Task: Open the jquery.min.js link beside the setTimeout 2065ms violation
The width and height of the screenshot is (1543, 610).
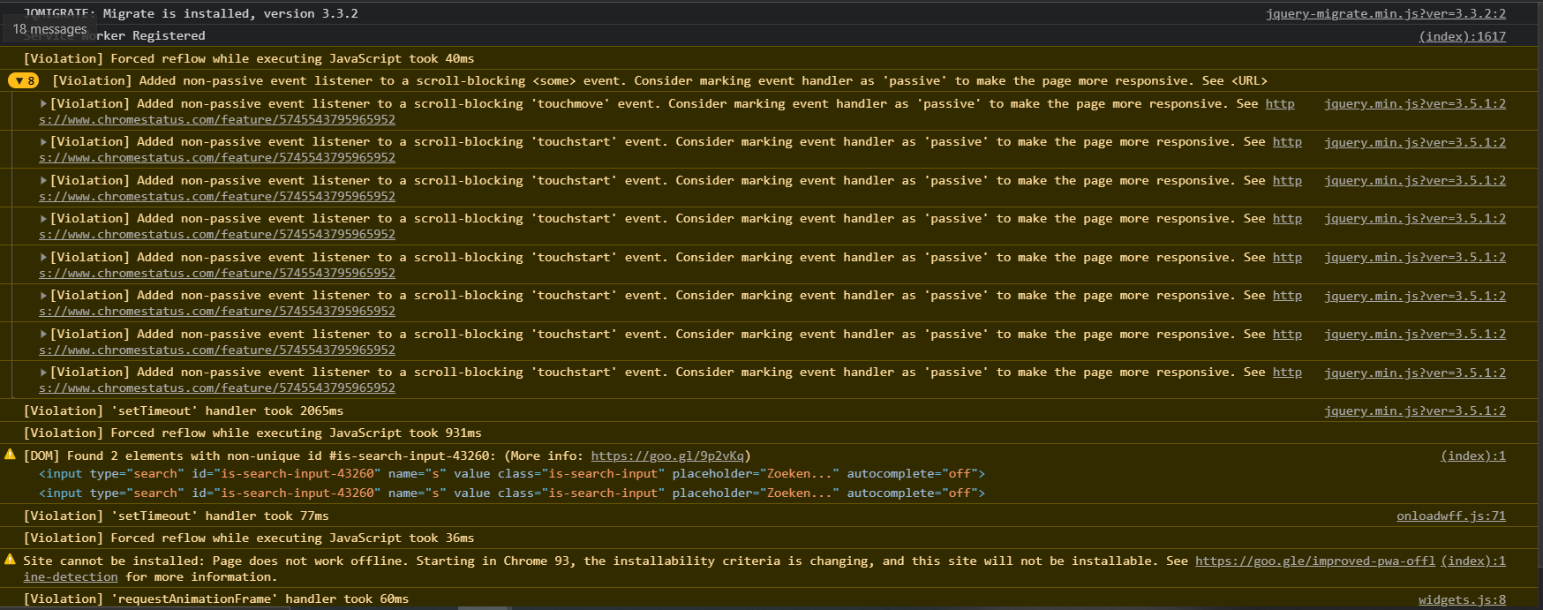Action: point(1415,410)
